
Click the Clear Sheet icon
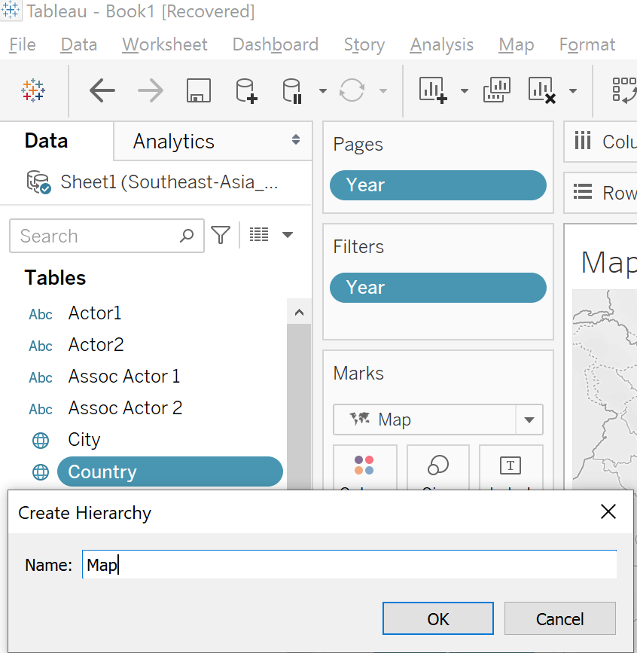542,91
